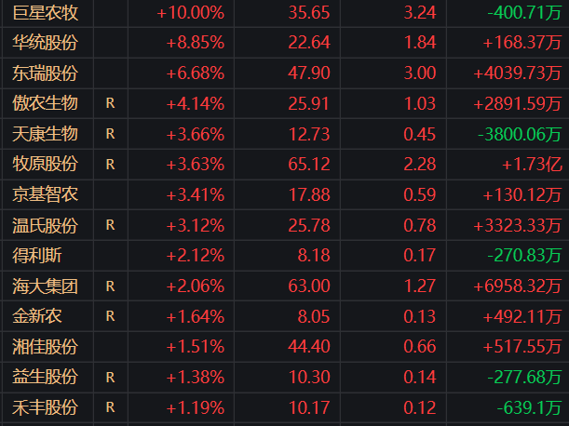Click the R badge next to 金新农

click(x=110, y=316)
